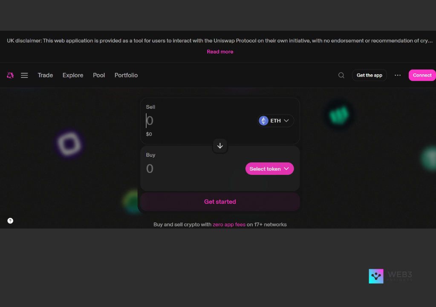Click the Read more disclaimer link
This screenshot has width=436, height=307.
click(x=220, y=52)
